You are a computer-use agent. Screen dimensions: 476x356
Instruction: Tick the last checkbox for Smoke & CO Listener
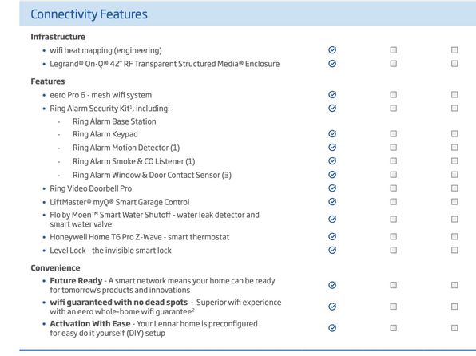(x=454, y=161)
